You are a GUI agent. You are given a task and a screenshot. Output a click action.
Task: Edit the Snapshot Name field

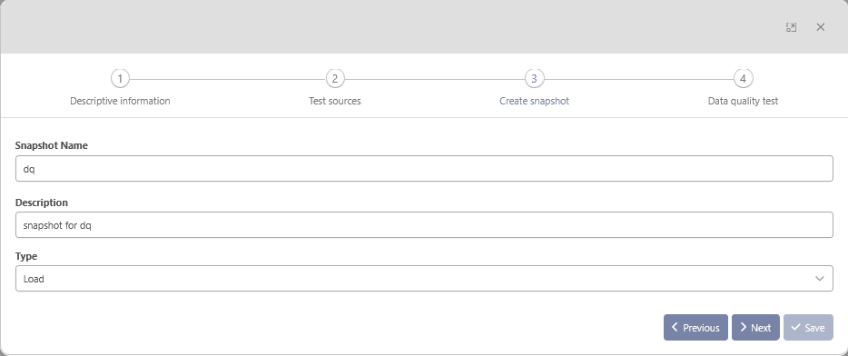pyautogui.click(x=424, y=169)
